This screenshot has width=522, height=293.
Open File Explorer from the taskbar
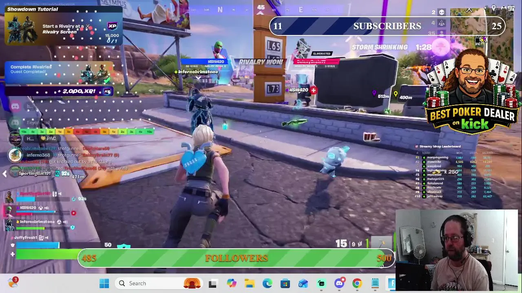click(x=250, y=283)
